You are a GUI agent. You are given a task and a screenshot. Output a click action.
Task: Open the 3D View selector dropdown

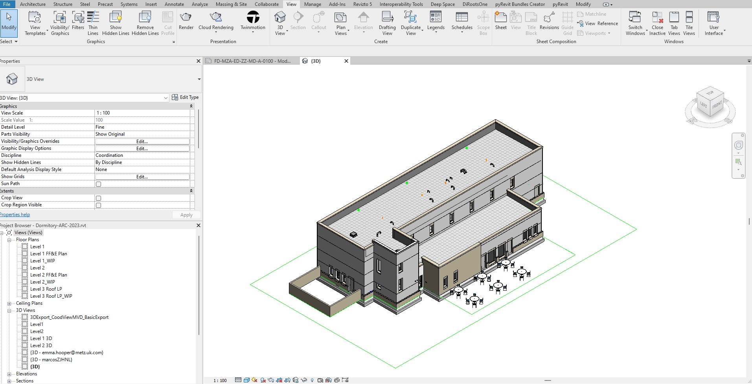click(x=165, y=98)
